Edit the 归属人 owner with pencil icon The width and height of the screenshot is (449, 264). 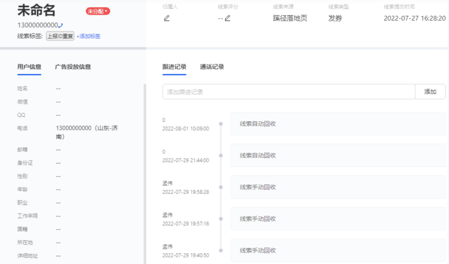[167, 19]
